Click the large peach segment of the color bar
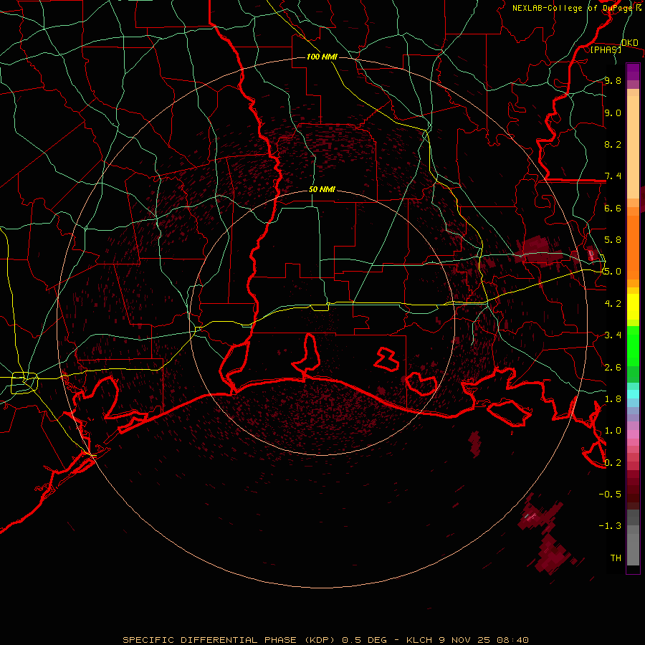 tap(633, 147)
